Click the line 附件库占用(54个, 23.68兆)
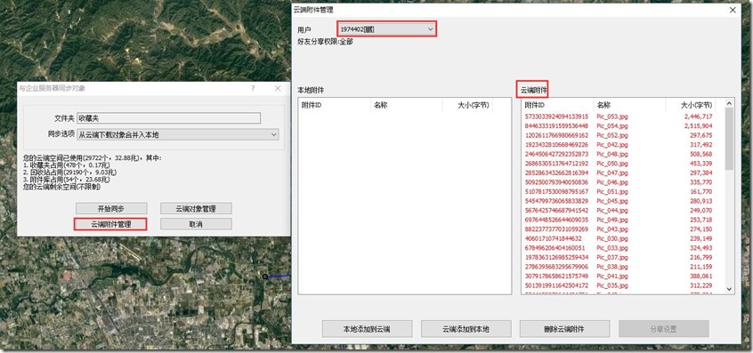The width and height of the screenshot is (753, 353). (x=66, y=180)
